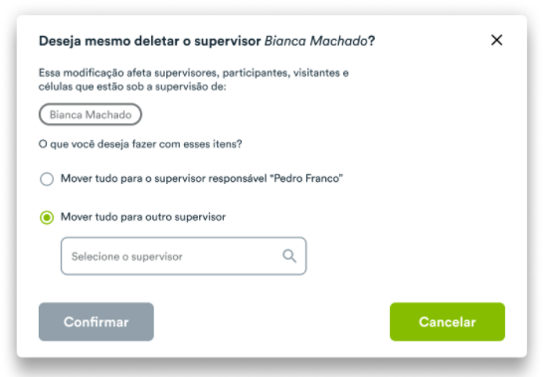Close the delete supervisor dialog with X

pyautogui.click(x=496, y=40)
